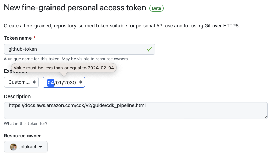
Task: Click the Token name field label
Action: click(17, 38)
